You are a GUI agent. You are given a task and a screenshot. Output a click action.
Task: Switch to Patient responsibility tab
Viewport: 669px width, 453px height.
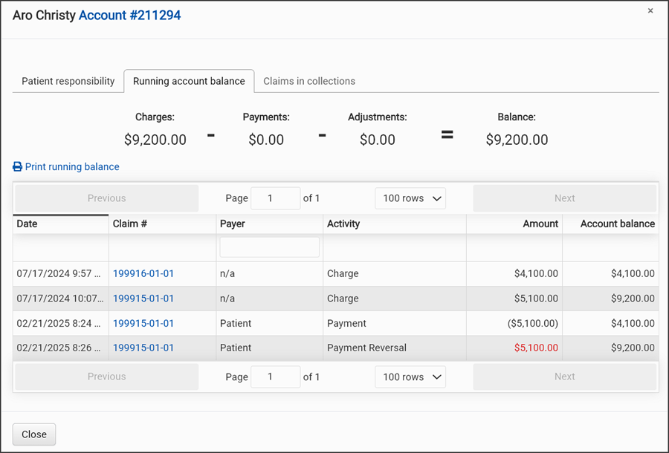[x=68, y=81]
